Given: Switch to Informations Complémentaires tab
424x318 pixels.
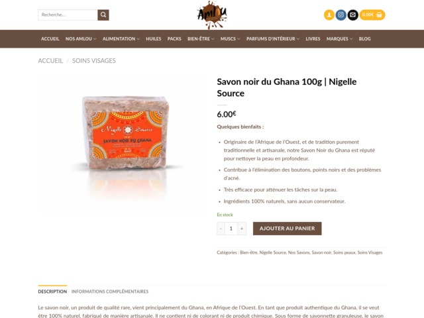Looking at the screenshot, I should click(x=110, y=291).
